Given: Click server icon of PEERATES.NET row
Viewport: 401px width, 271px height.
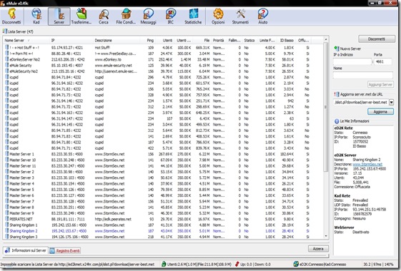Looking at the screenshot, I should tap(7, 219).
